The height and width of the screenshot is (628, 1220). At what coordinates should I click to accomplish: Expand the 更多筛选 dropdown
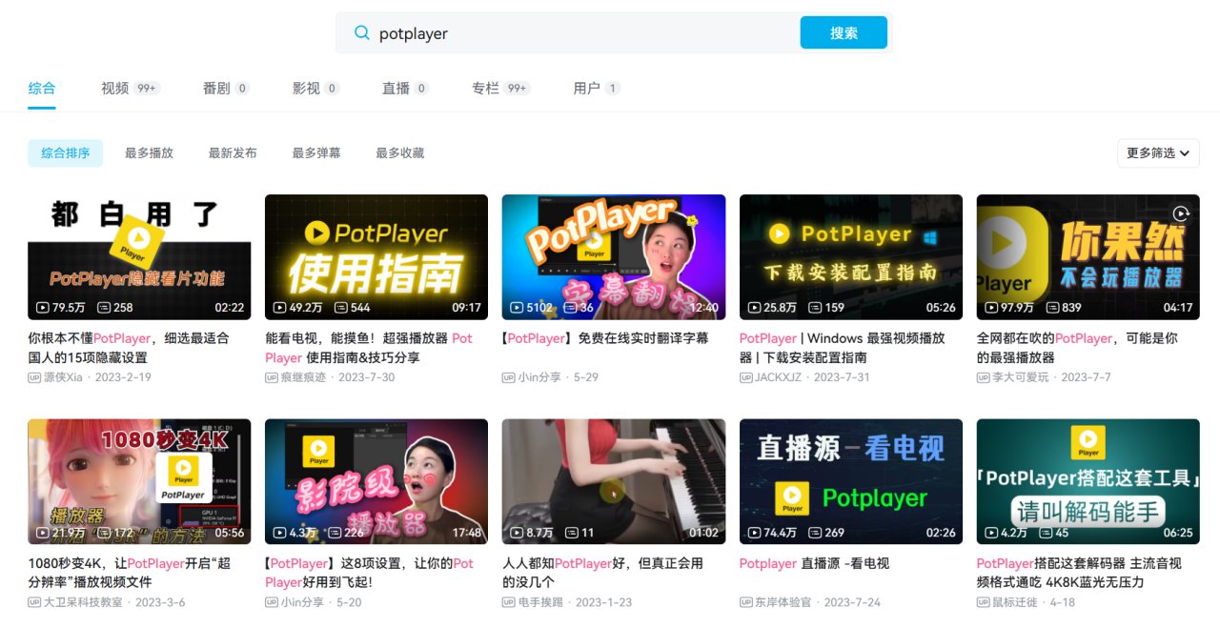pyautogui.click(x=1158, y=152)
